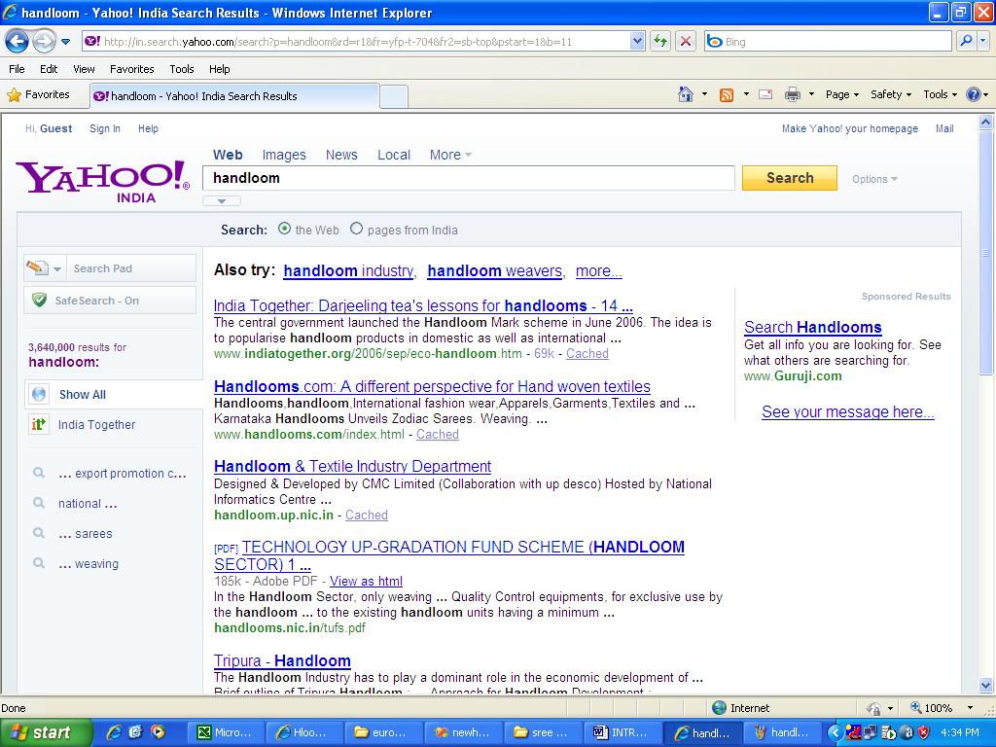Screen dimensions: 996x747
Task: Click the Bing search magnifier icon
Action: click(x=966, y=41)
